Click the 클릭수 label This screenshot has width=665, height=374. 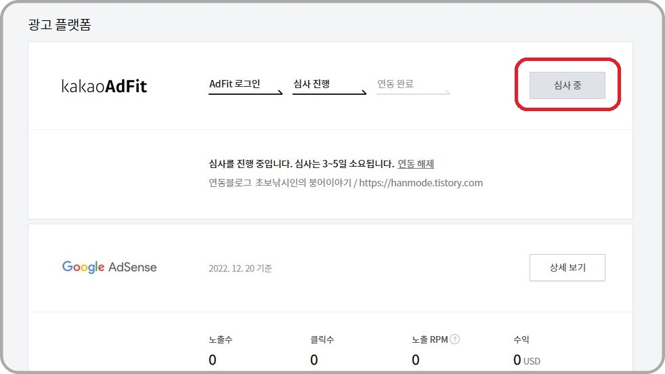point(322,339)
